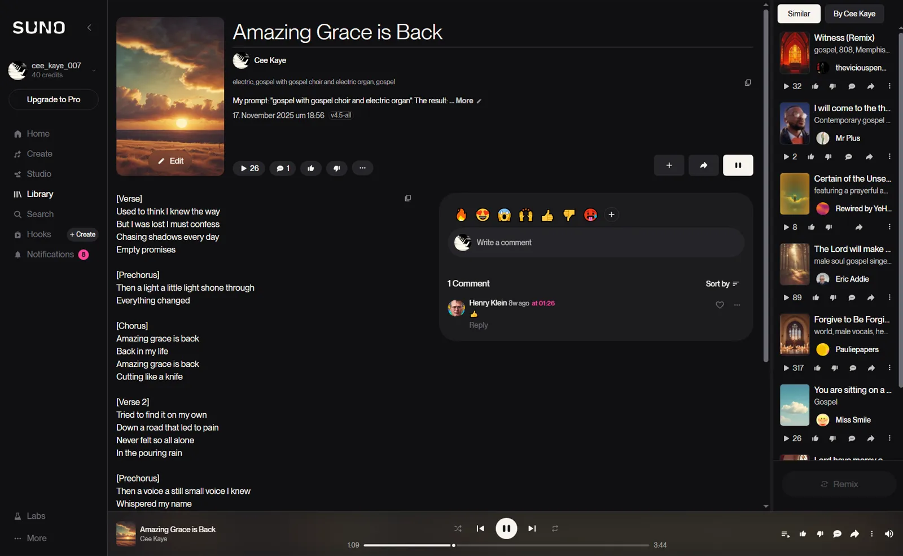This screenshot has height=556, width=903.
Task: Toggle shuffle in the player bar
Action: pyautogui.click(x=458, y=529)
